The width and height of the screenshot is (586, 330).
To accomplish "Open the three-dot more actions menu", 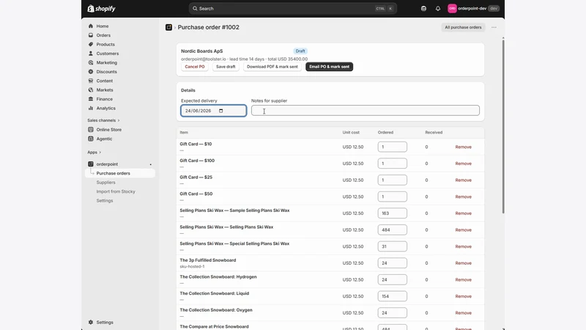I will (x=494, y=27).
